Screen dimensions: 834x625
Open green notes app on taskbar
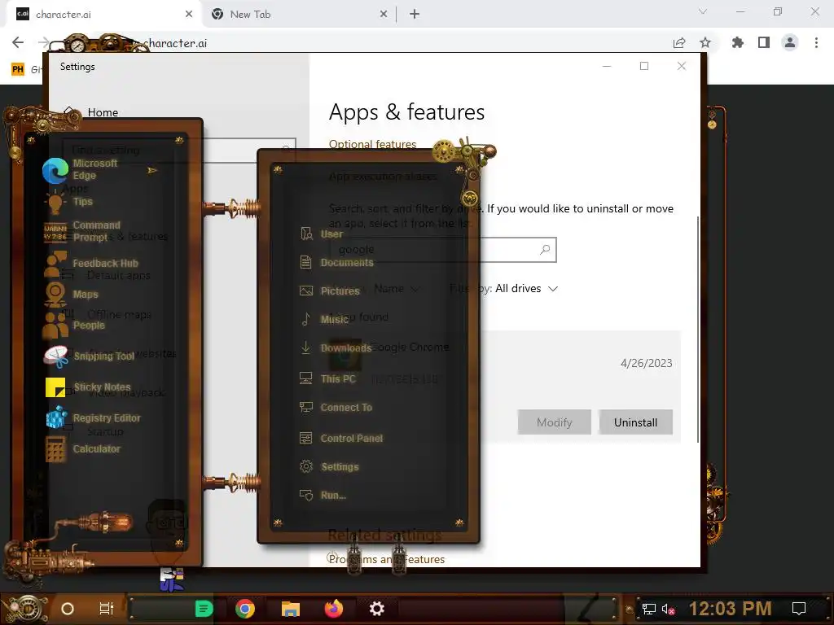pos(204,609)
